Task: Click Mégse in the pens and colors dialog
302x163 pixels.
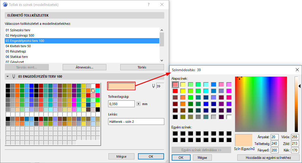Action: pos(121,157)
